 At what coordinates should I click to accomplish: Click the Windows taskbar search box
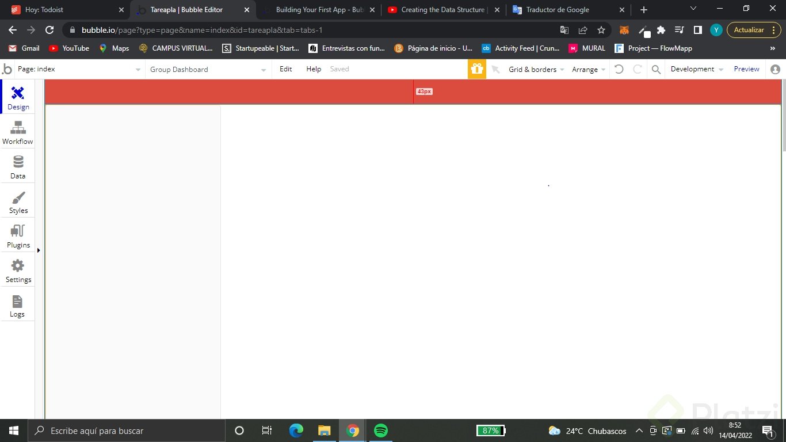pyautogui.click(x=127, y=430)
